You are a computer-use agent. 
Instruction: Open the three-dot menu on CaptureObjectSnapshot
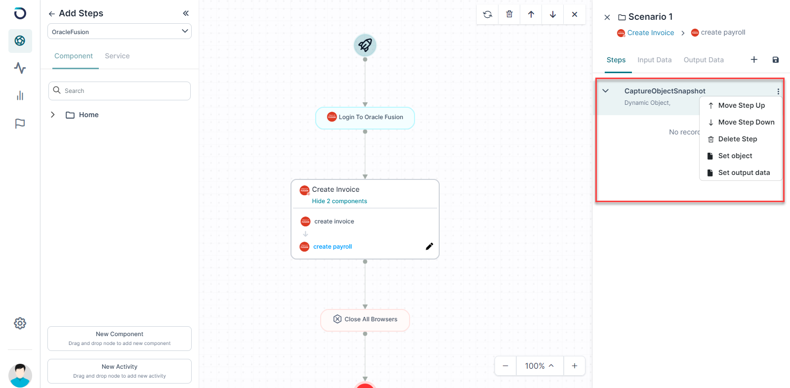778,91
